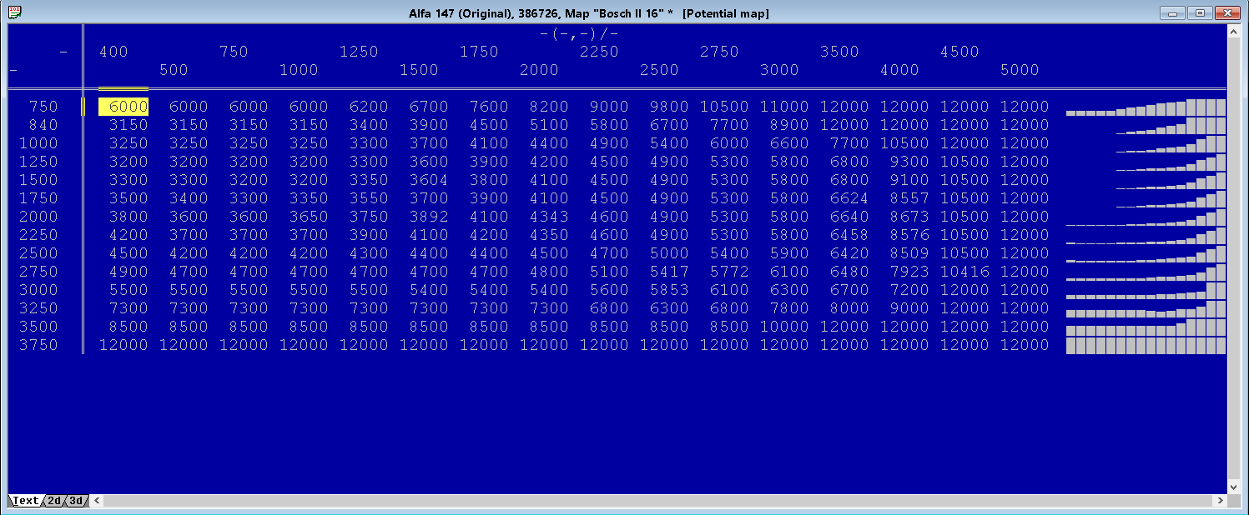Click the 400 column axis header

[x=113, y=52]
